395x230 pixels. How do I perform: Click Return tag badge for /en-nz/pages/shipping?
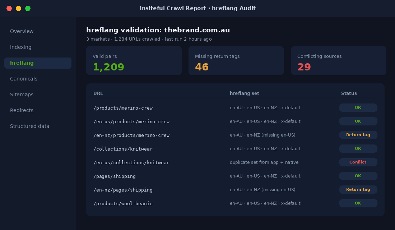358,190
